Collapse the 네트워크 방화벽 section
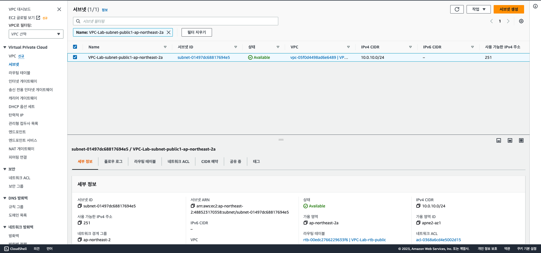Viewport: 541px width, 253px height. 5,227
